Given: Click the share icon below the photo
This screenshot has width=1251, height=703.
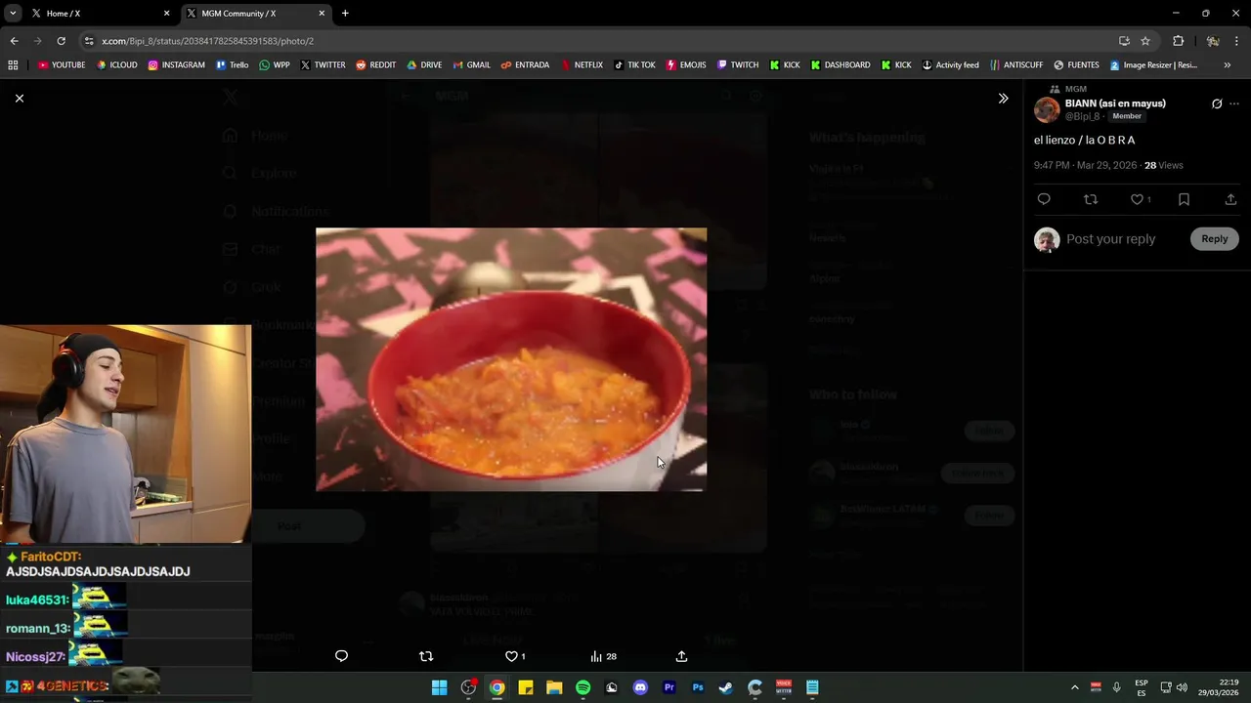Looking at the screenshot, I should pos(681,656).
